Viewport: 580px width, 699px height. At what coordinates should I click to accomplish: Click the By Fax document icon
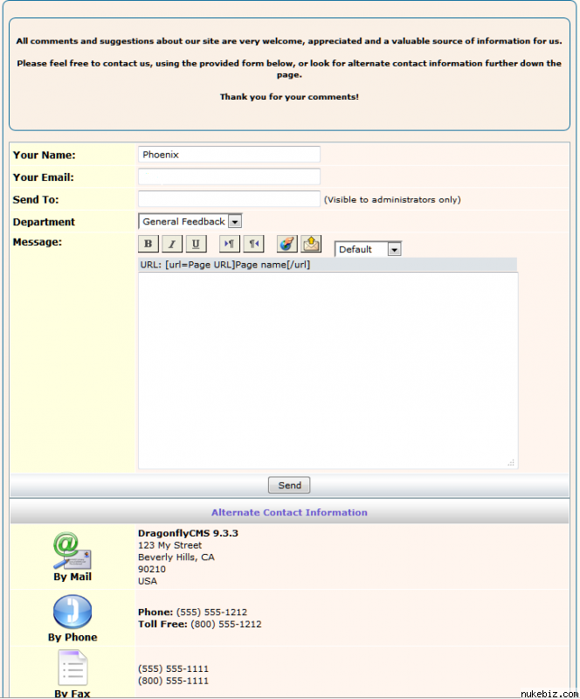click(72, 668)
